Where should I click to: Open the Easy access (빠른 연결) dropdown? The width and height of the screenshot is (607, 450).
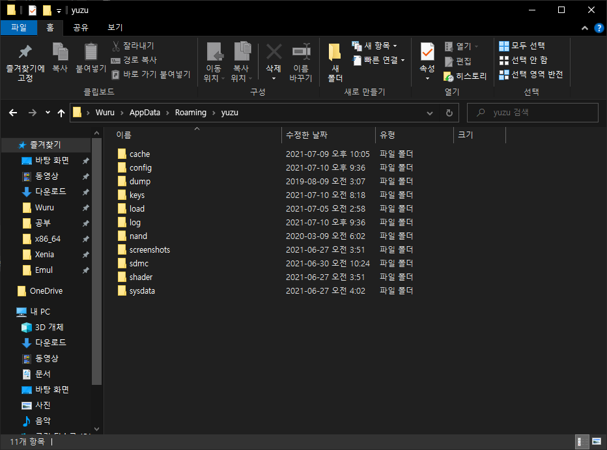pyautogui.click(x=378, y=60)
